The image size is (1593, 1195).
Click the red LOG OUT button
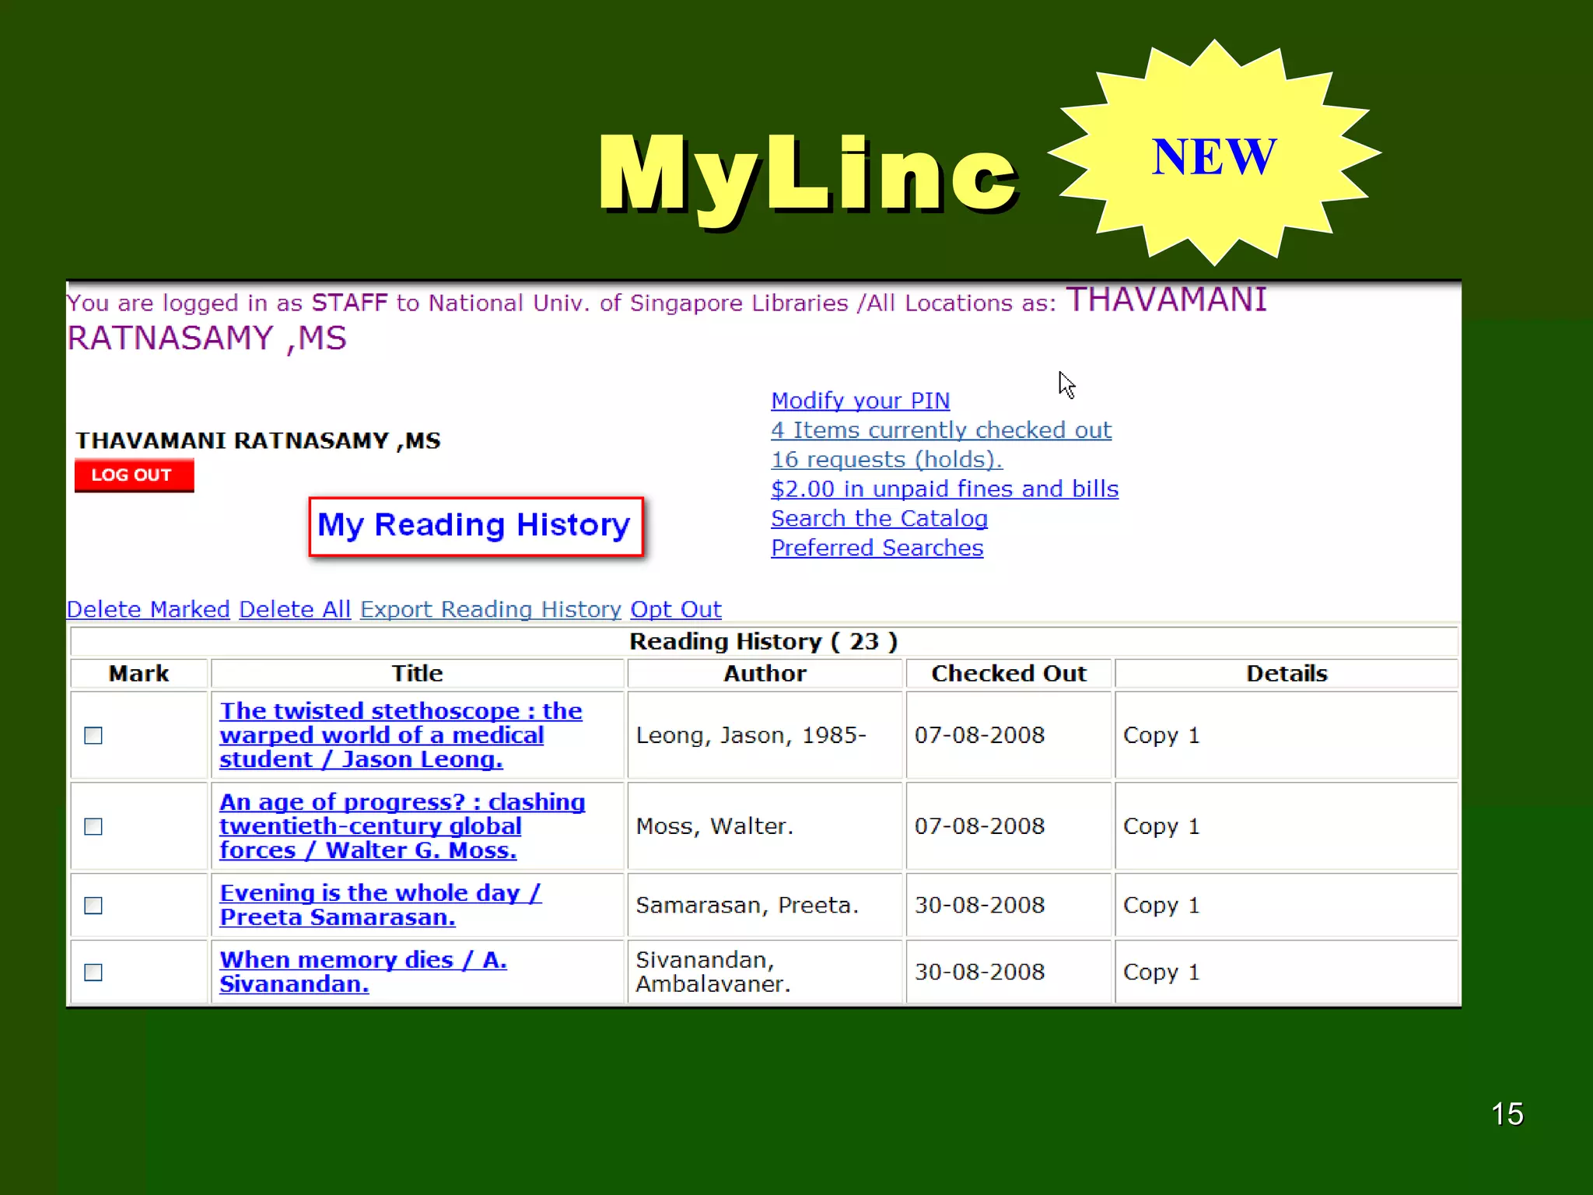point(134,475)
